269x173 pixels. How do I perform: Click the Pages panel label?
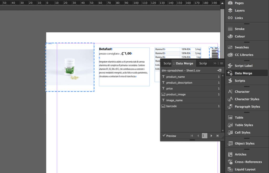239,3
